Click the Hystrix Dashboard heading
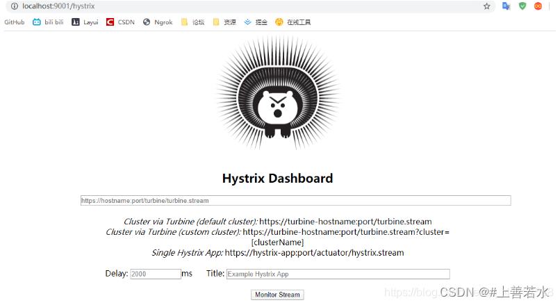 point(277,179)
